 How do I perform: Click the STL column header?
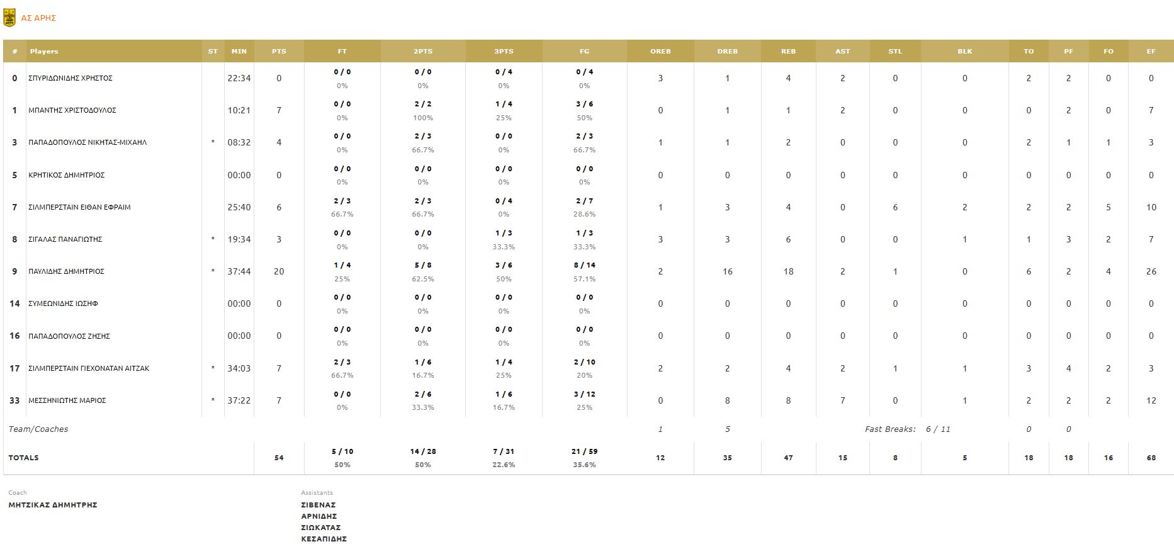tap(895, 52)
